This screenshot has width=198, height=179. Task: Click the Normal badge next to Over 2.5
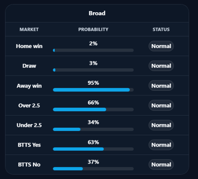161,105
